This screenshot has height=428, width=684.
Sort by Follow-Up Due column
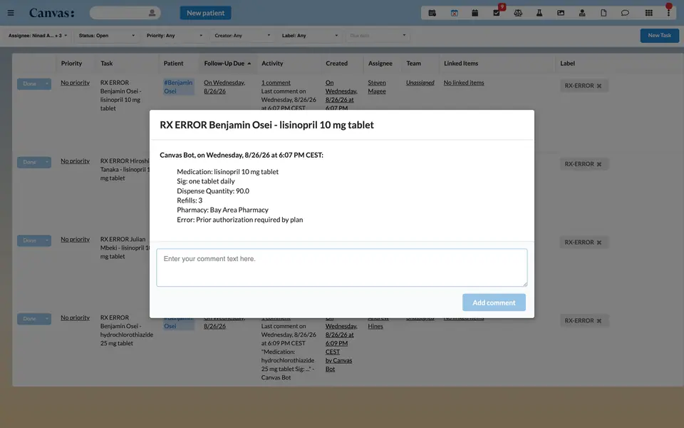point(227,63)
